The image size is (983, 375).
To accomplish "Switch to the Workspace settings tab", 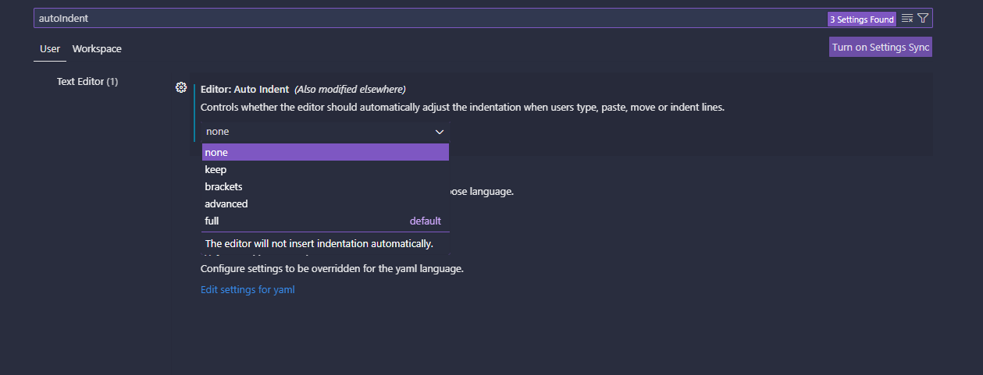I will click(x=97, y=49).
